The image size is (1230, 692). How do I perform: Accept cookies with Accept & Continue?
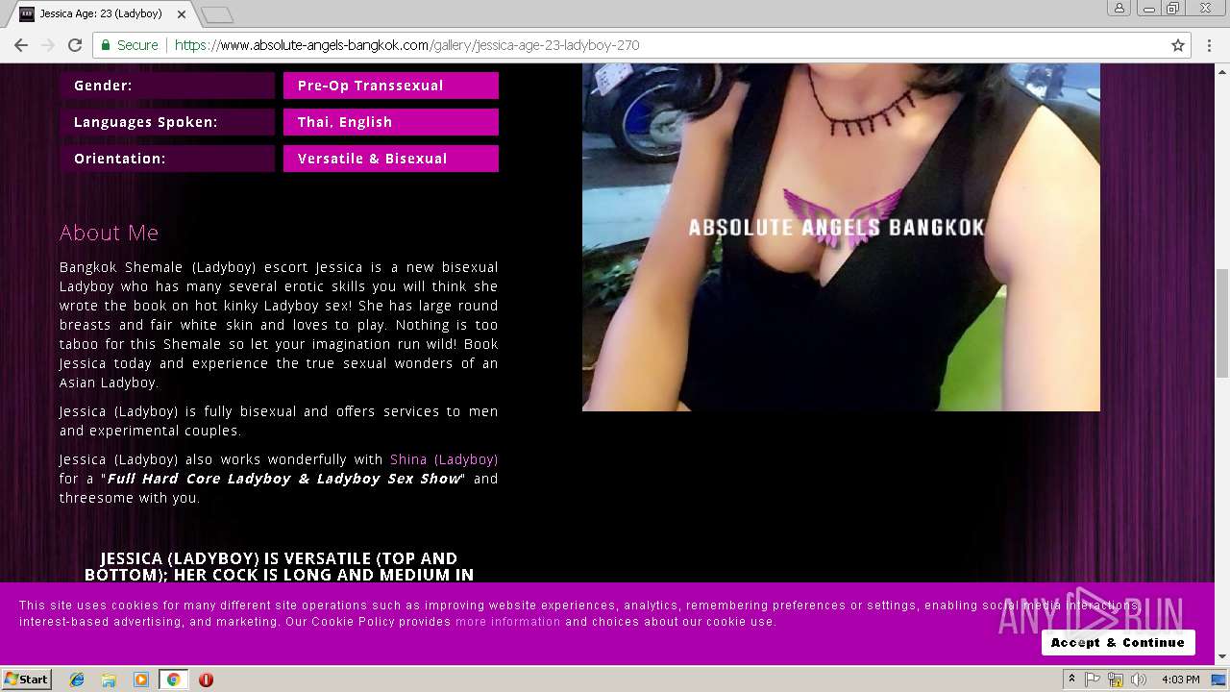(1118, 642)
